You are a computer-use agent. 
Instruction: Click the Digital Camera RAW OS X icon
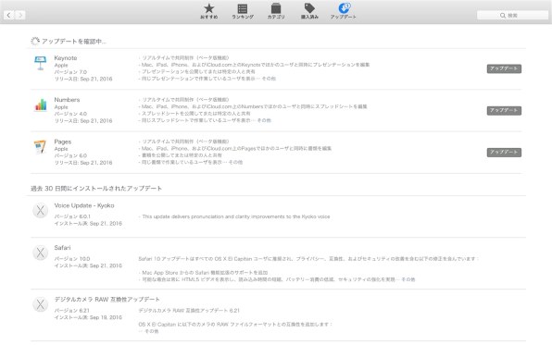(x=40, y=304)
